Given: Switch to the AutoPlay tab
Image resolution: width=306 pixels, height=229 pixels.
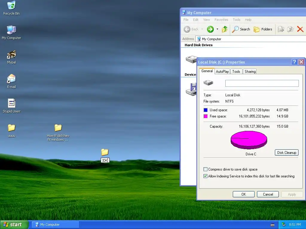Looking at the screenshot, I should pos(222,72).
